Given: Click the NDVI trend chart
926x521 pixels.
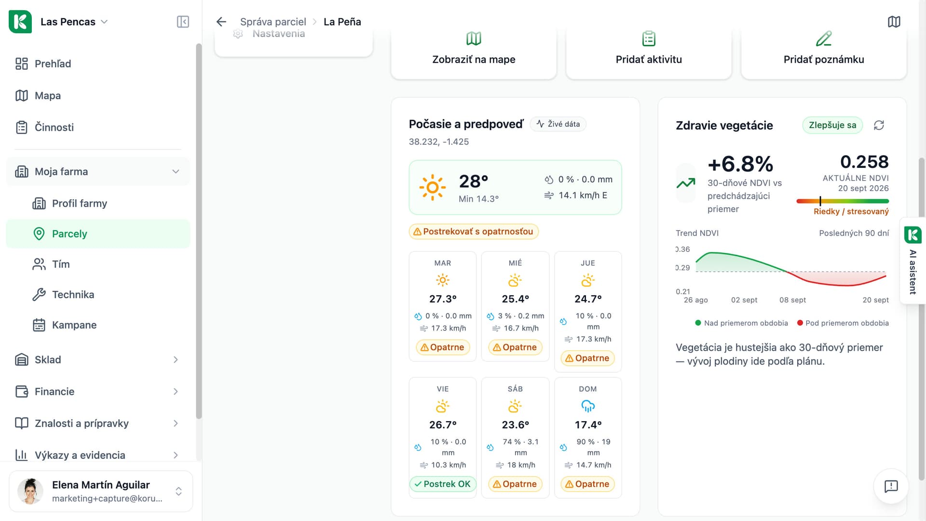Looking at the screenshot, I should (782, 274).
